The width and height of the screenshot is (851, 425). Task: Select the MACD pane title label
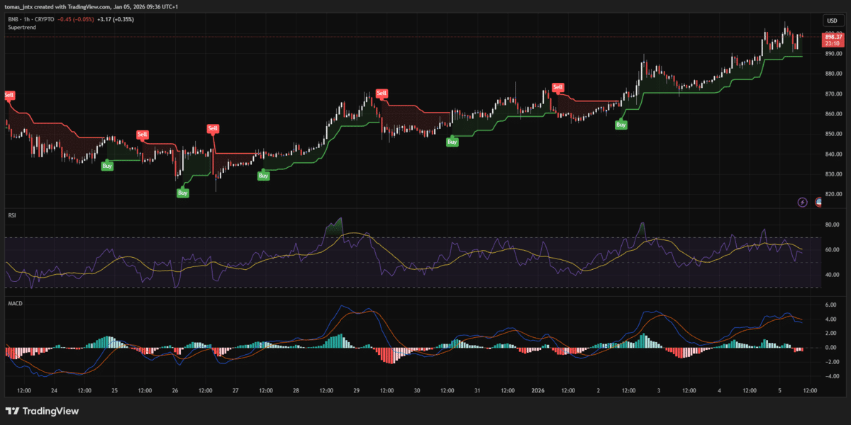(16, 302)
